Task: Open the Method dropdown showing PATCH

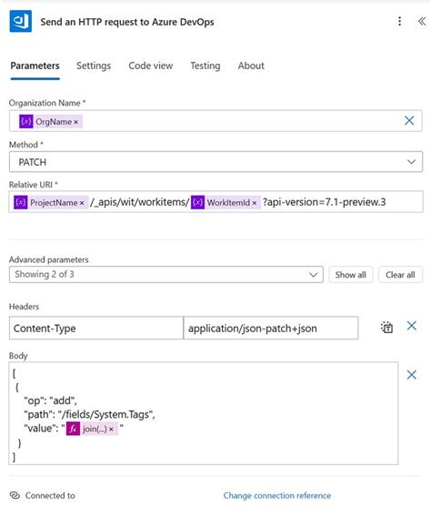Action: pos(215,162)
